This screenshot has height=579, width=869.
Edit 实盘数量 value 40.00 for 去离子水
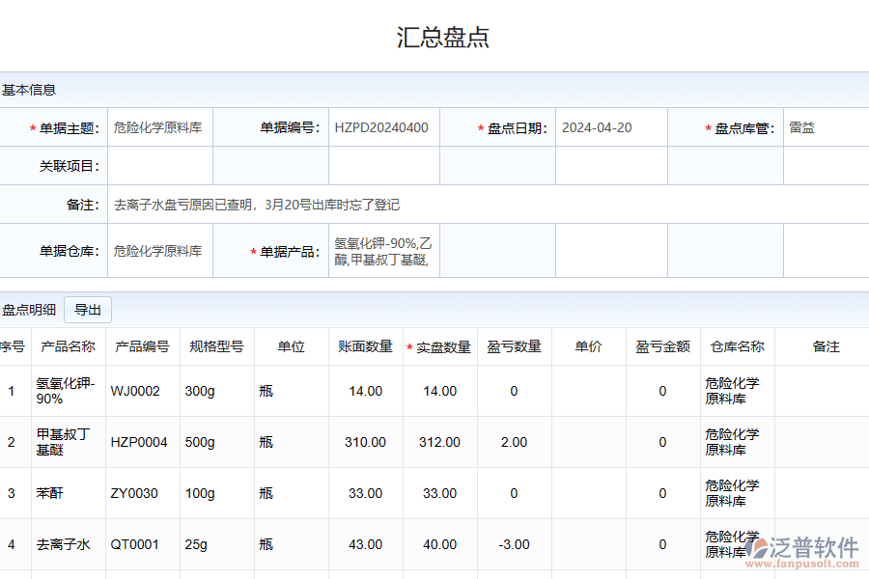tap(439, 544)
